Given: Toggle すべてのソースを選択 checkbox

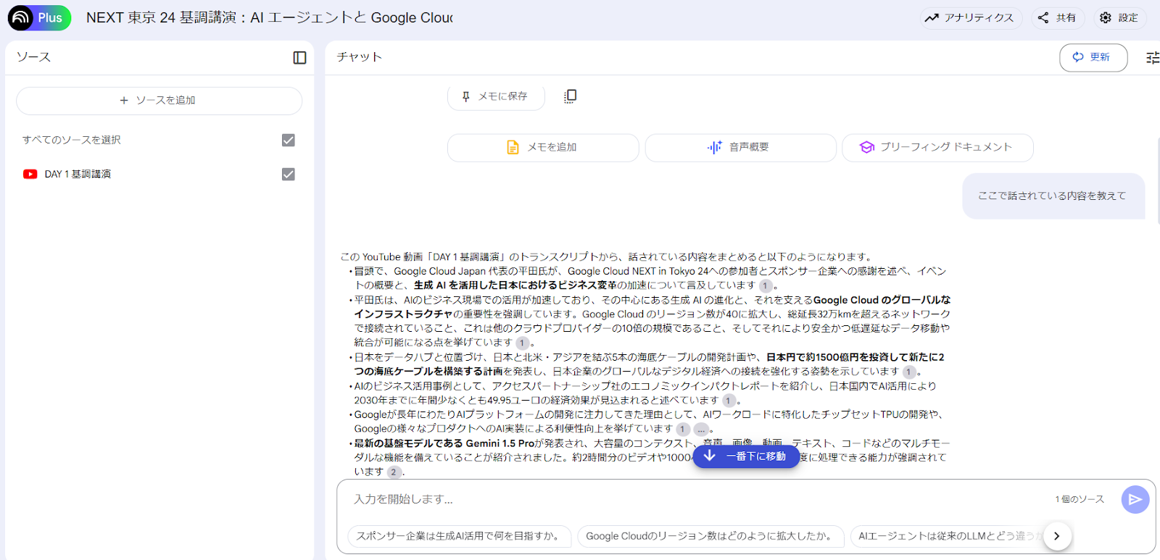Looking at the screenshot, I should point(289,140).
